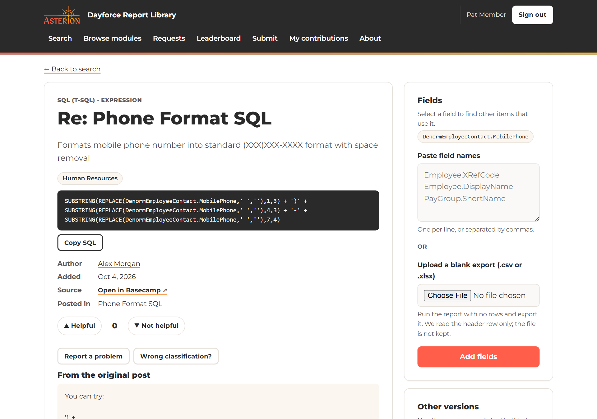
Task: Click the Posted in 'Phone Format SQL' text
Action: coord(130,304)
